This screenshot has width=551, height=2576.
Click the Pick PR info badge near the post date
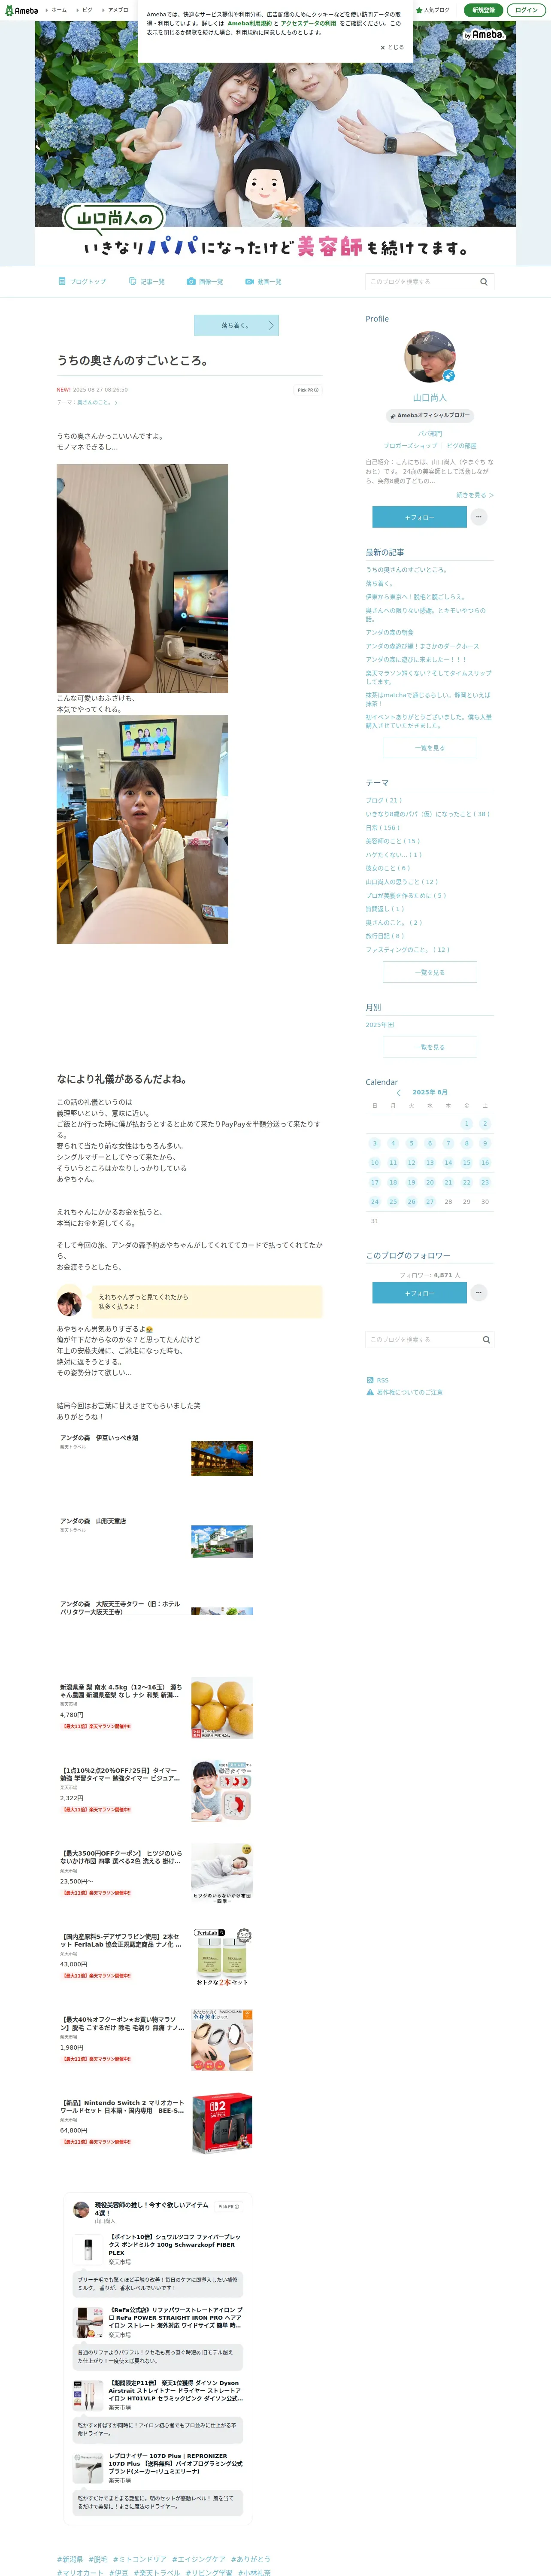point(308,390)
